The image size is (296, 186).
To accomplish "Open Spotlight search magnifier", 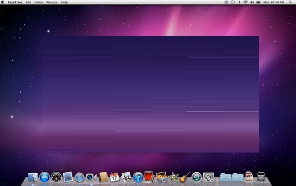I will pyautogui.click(x=290, y=2).
